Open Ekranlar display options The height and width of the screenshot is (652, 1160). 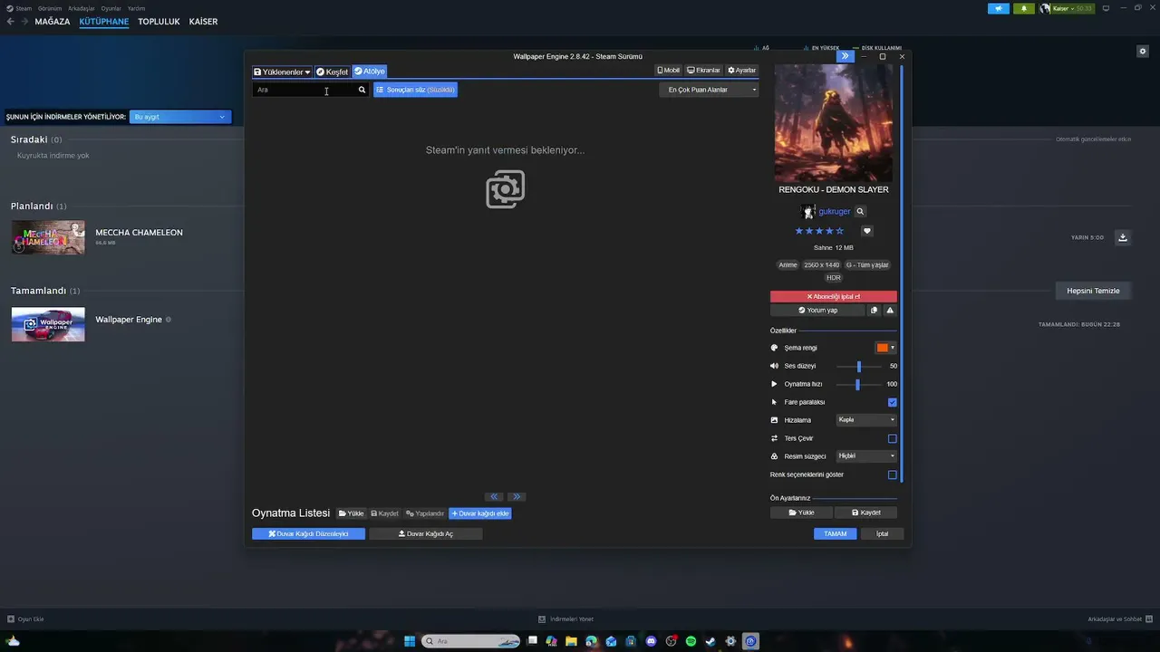[703, 70]
